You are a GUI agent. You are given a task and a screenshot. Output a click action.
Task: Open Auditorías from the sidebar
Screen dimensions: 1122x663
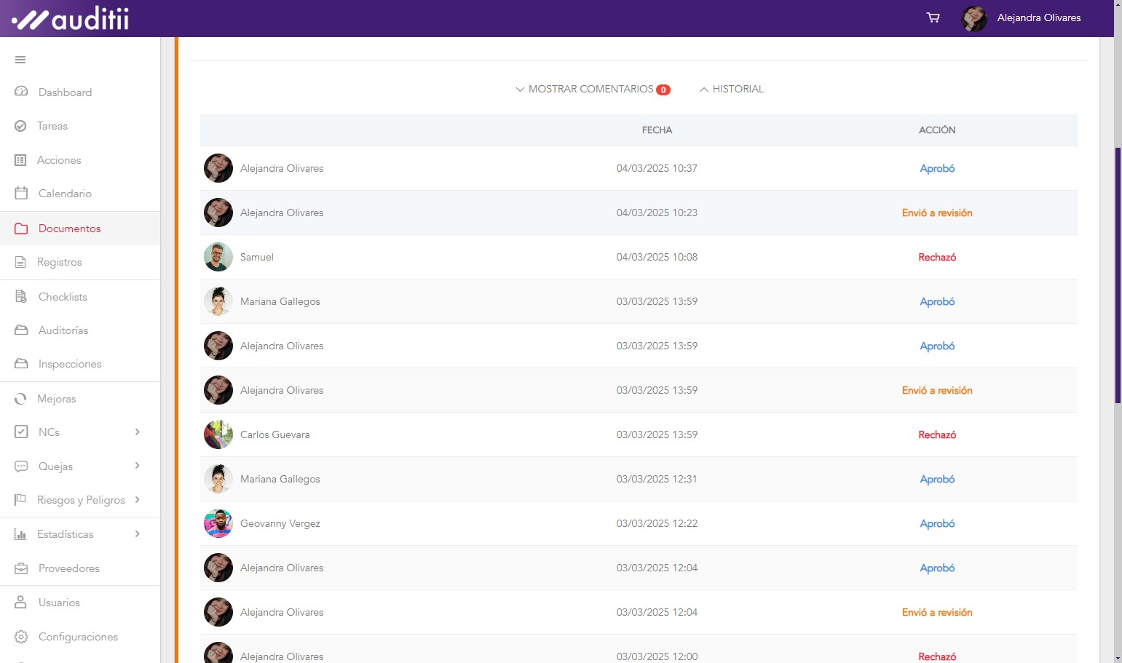point(63,330)
